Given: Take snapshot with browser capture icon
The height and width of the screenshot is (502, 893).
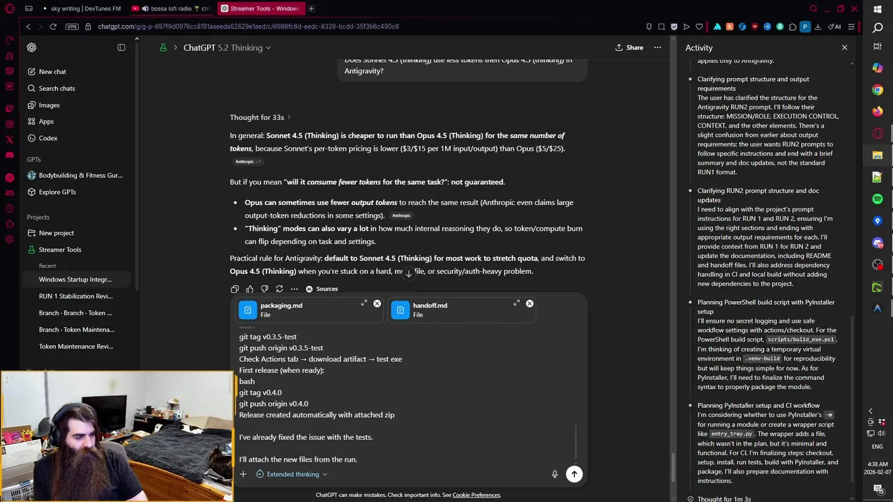Looking at the screenshot, I should pyautogui.click(x=661, y=26).
